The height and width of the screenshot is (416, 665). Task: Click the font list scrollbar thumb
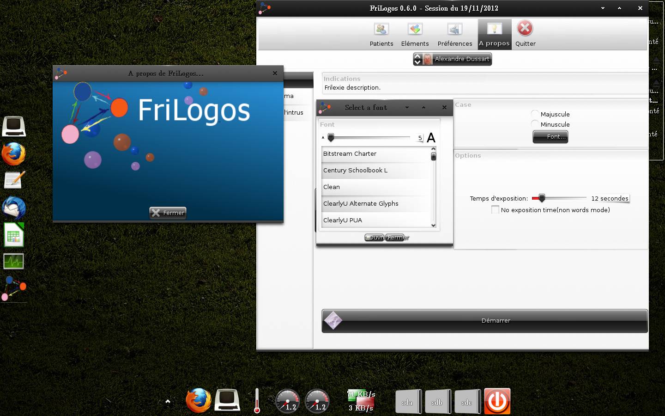coord(433,156)
